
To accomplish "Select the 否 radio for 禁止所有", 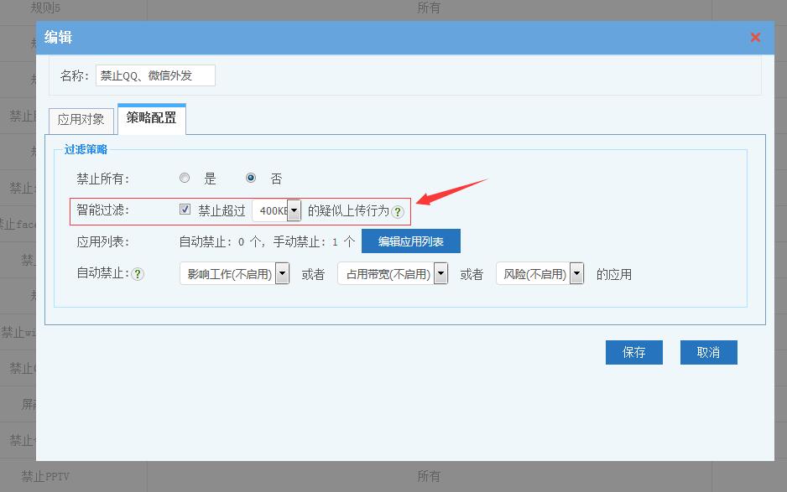I will pos(250,178).
